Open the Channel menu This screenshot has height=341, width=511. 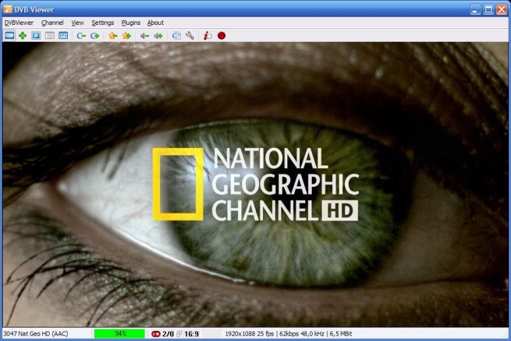(x=52, y=23)
